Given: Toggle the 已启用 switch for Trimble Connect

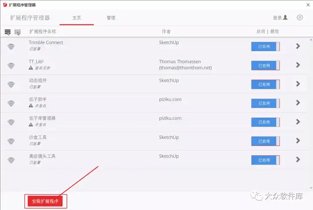Looking at the screenshot, I should [x=266, y=46].
